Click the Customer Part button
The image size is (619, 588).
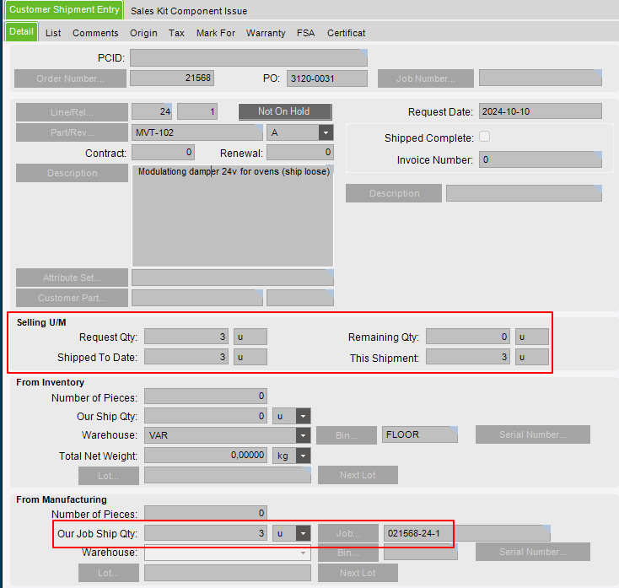pos(72,298)
